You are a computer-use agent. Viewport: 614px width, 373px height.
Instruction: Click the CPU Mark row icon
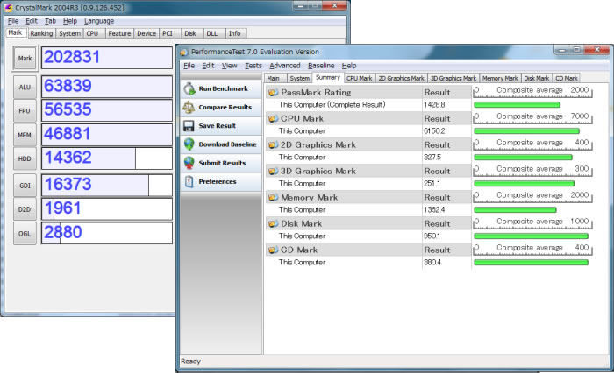(x=273, y=118)
